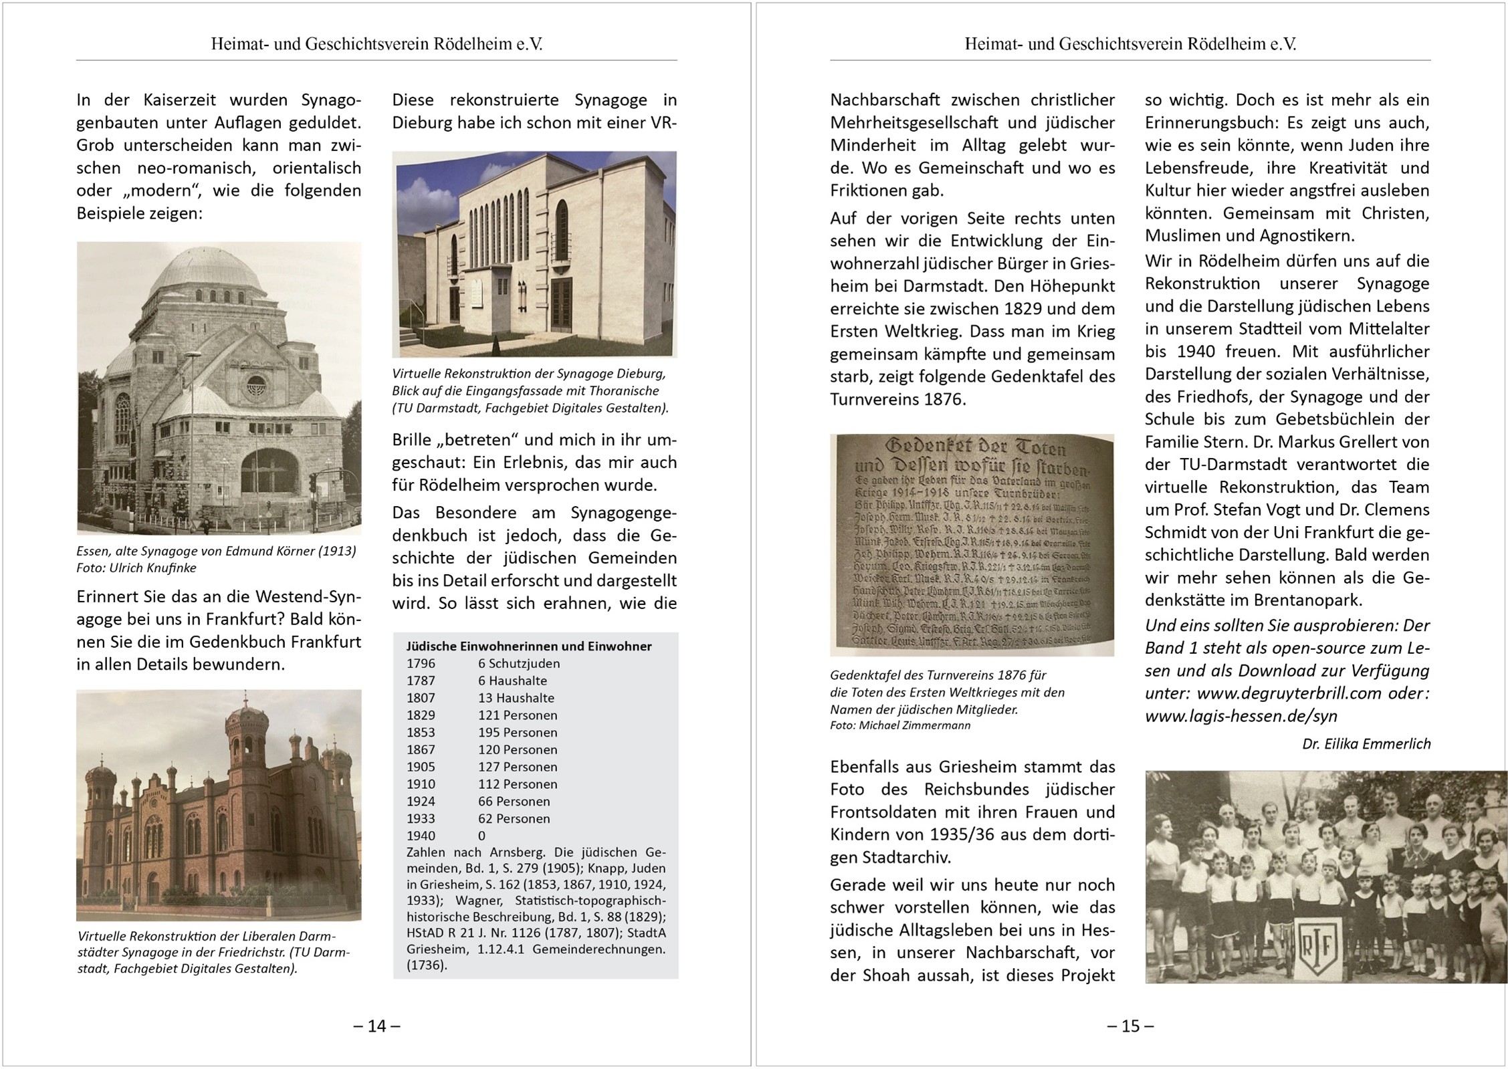This screenshot has height=1069, width=1508.
Task: Click the caption Foto: Michael Zimmermann
Action: pos(899,725)
